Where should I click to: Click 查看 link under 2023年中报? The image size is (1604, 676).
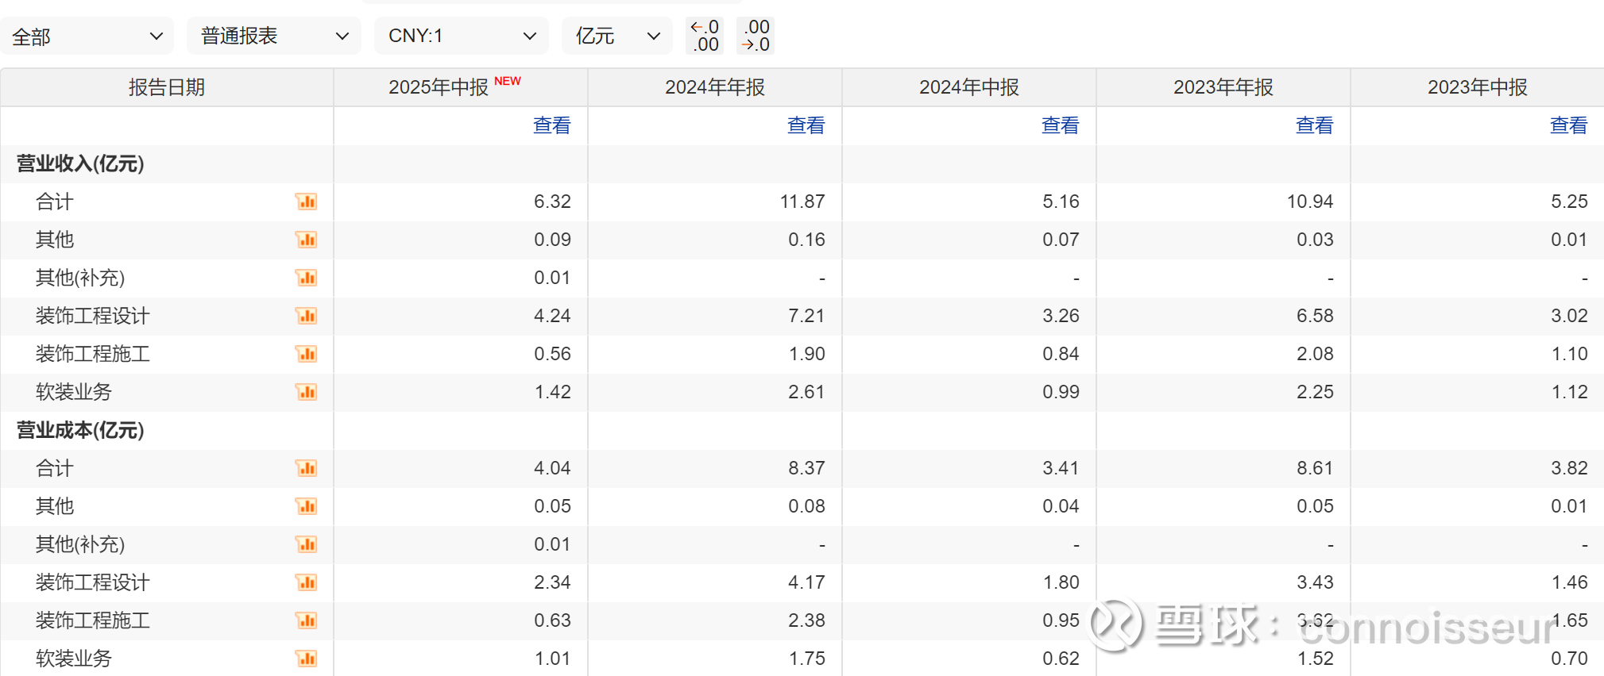click(1568, 125)
